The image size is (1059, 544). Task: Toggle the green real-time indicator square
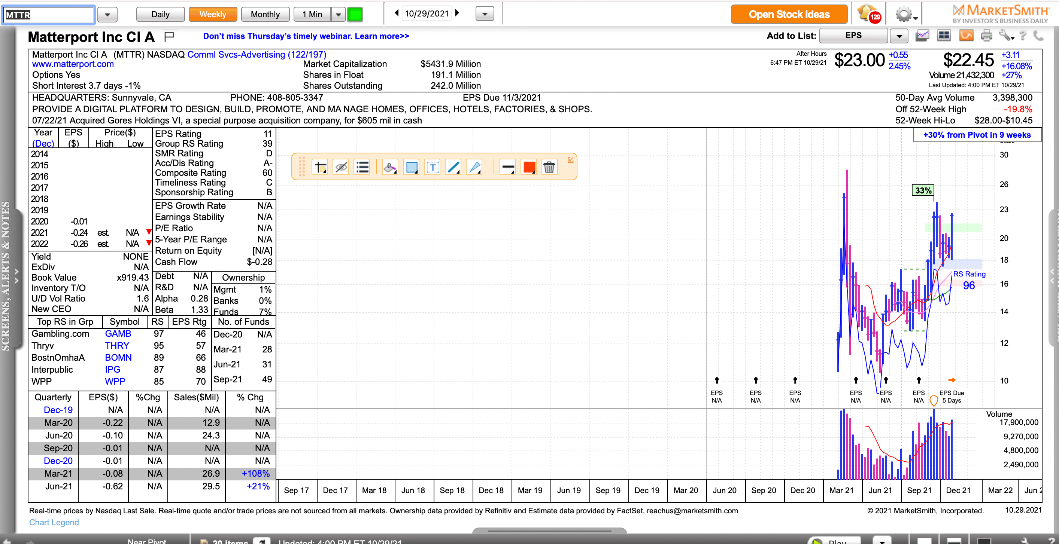[x=355, y=14]
